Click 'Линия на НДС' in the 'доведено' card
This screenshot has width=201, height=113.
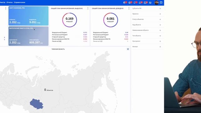click(98, 41)
